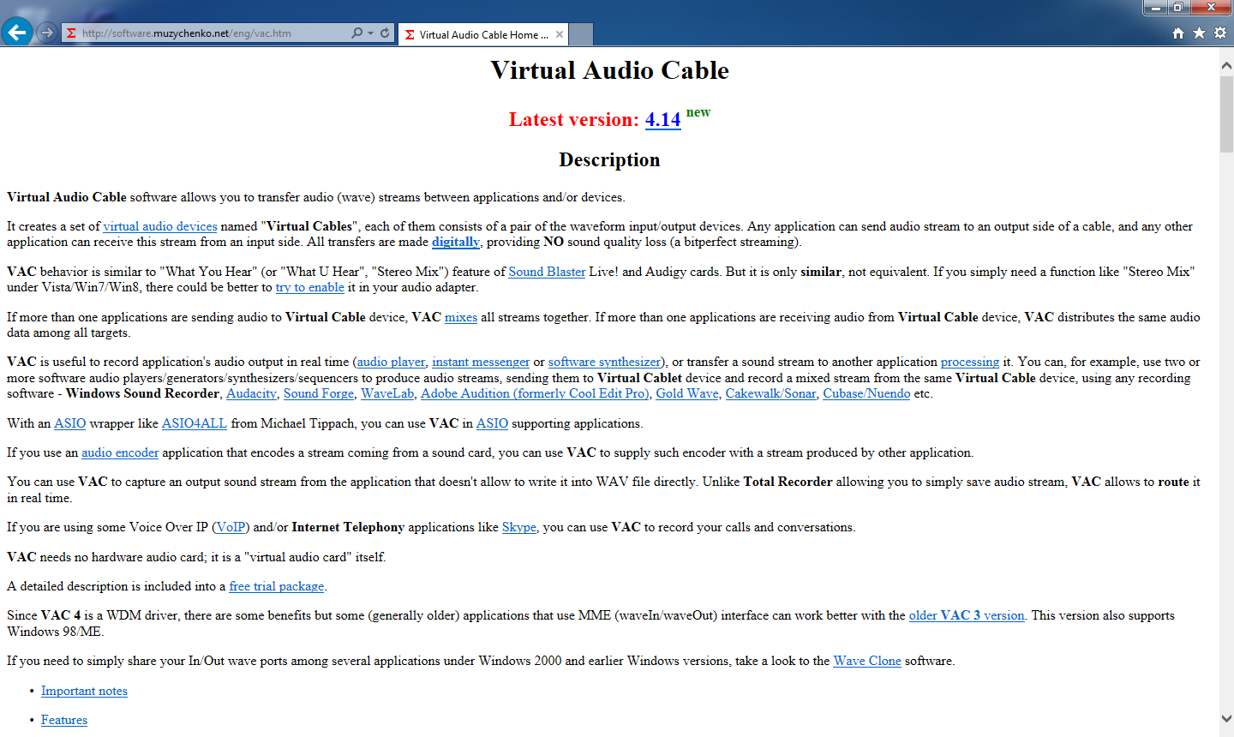This screenshot has height=737, width=1234.
Task: Select the Virtual Audio Cable Home tab
Action: pyautogui.click(x=483, y=34)
